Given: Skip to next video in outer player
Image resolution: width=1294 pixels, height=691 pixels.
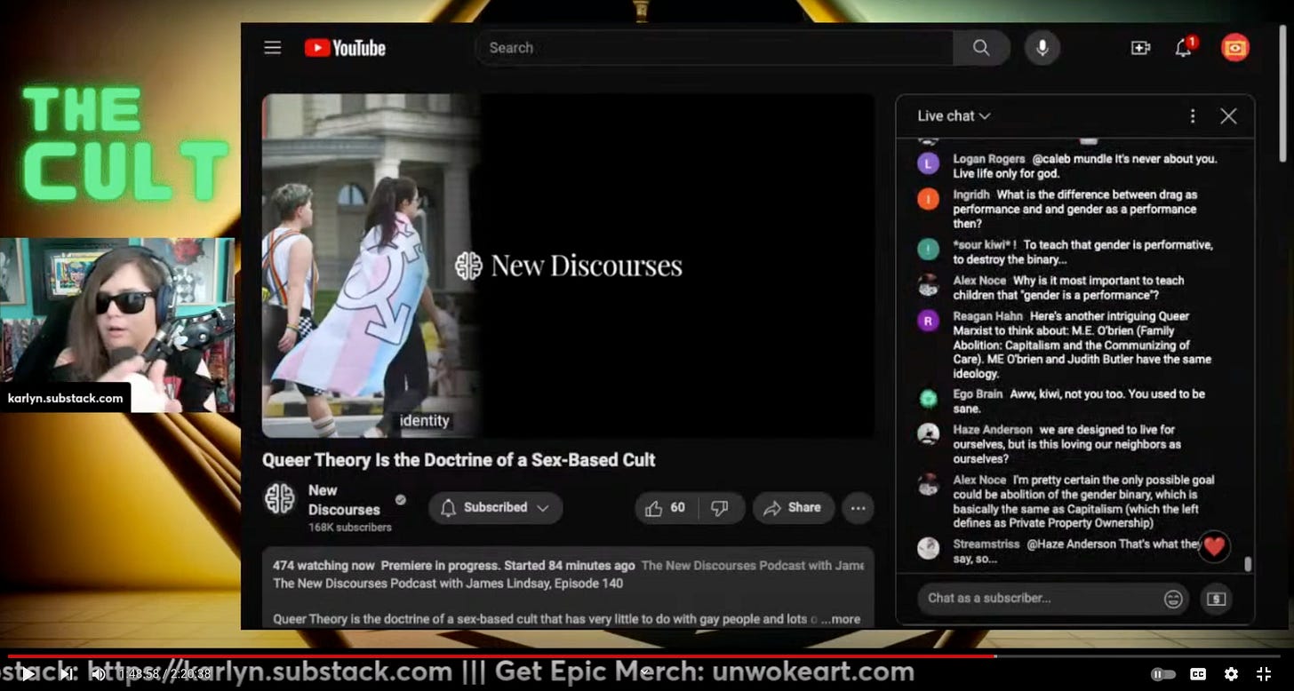Looking at the screenshot, I should [x=67, y=674].
